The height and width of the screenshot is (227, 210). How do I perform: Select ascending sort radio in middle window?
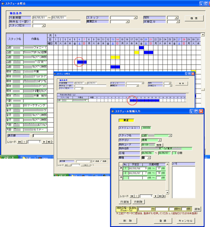[x=94, y=161]
